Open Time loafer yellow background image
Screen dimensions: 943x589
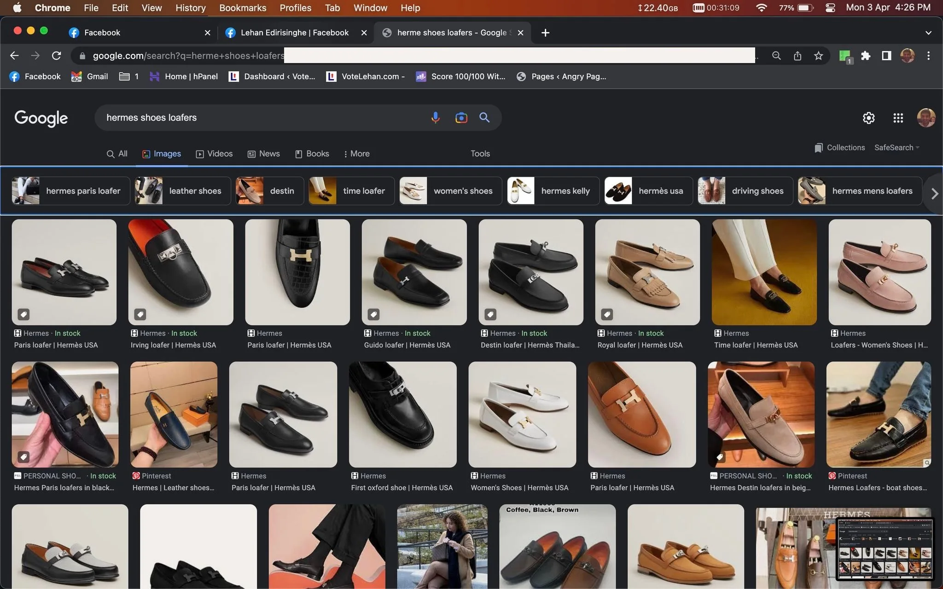(764, 272)
